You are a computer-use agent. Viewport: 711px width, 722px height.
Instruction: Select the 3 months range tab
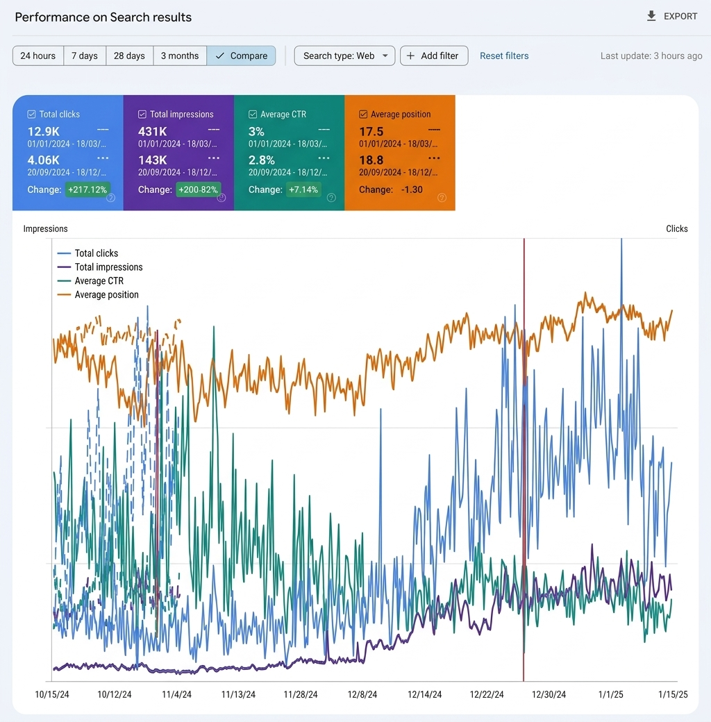(x=180, y=56)
